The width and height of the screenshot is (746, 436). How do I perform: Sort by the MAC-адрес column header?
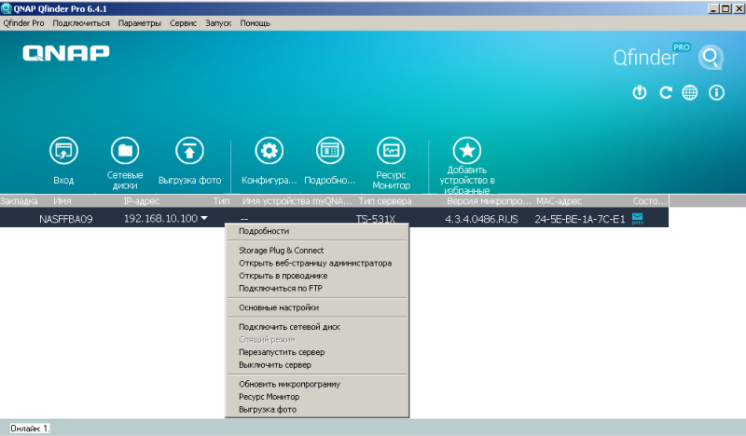(x=559, y=201)
